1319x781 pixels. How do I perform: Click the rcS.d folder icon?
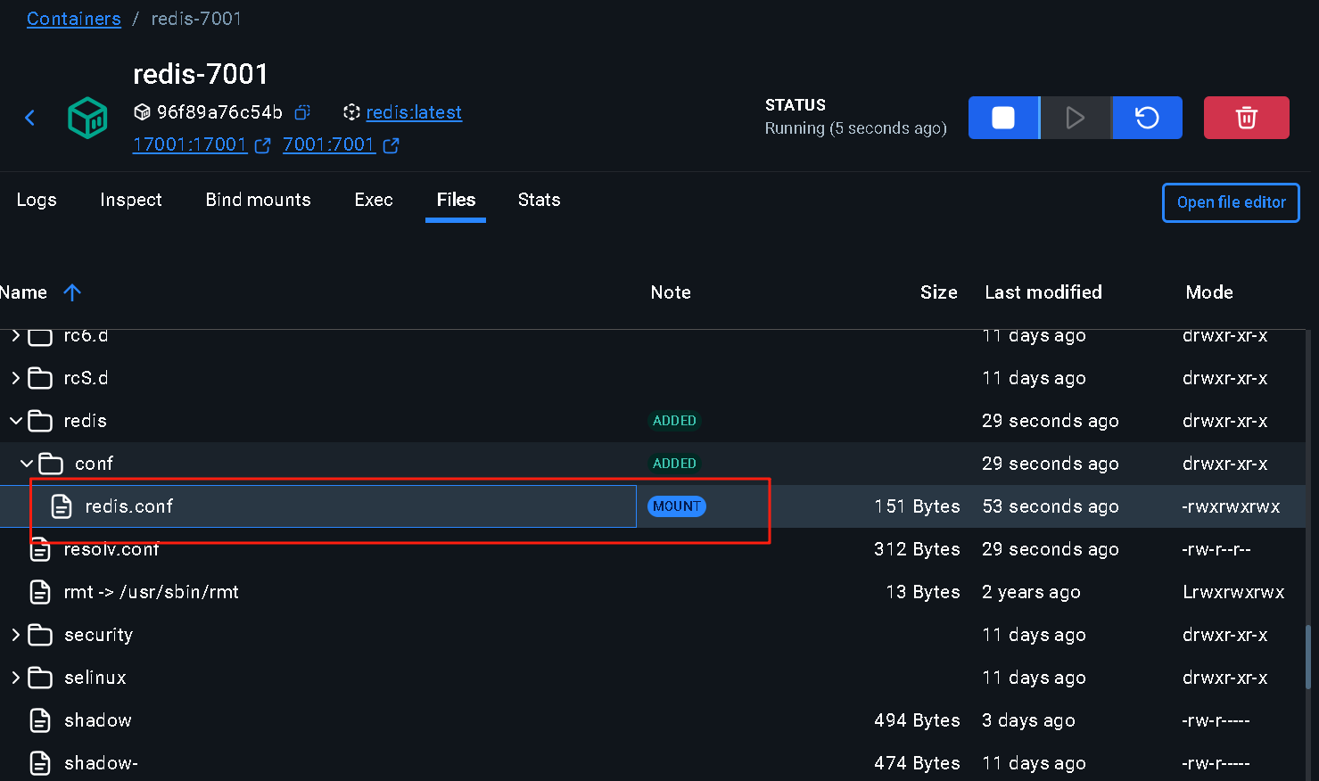[x=40, y=378]
